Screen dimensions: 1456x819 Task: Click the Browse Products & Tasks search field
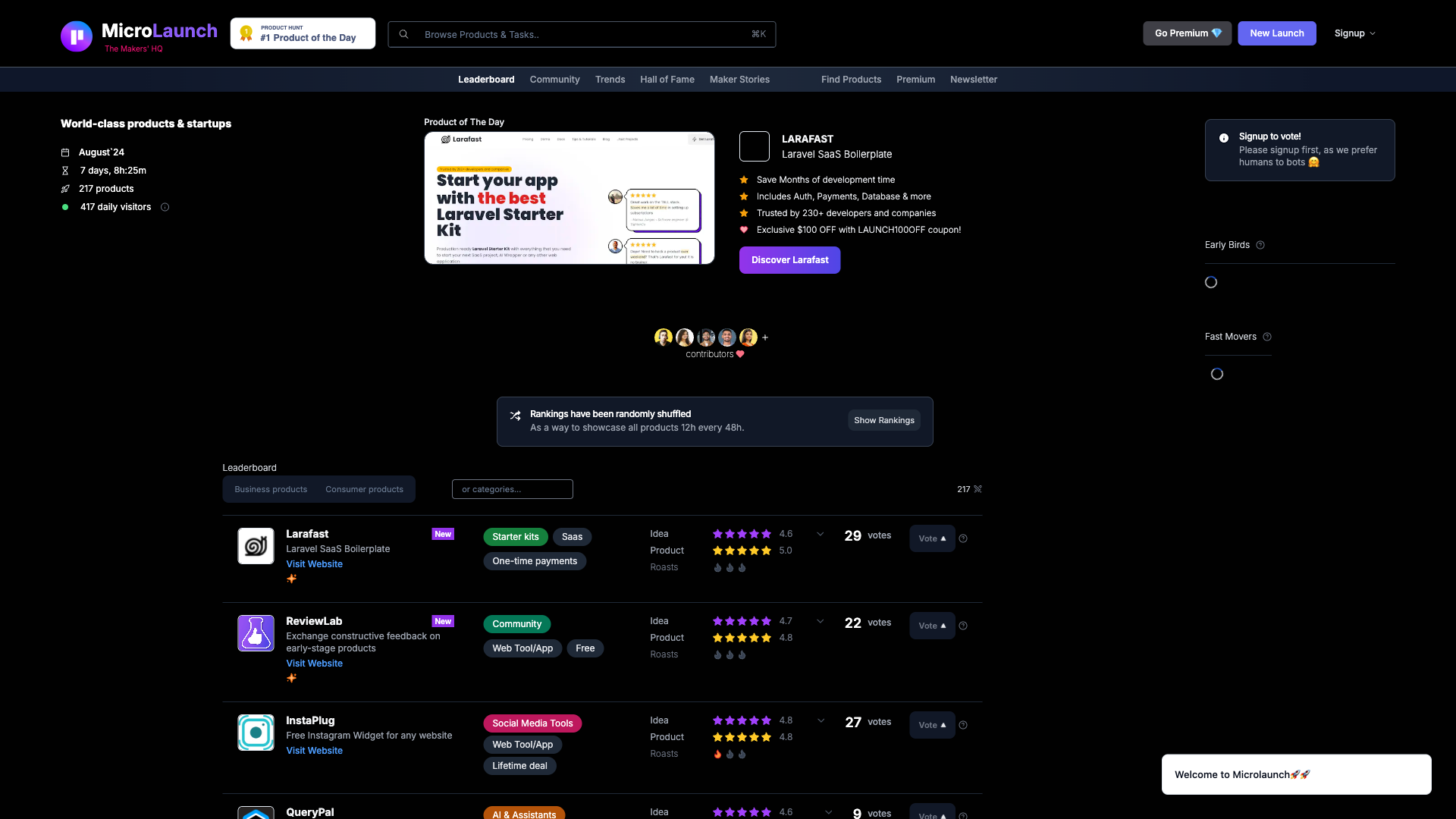point(581,34)
